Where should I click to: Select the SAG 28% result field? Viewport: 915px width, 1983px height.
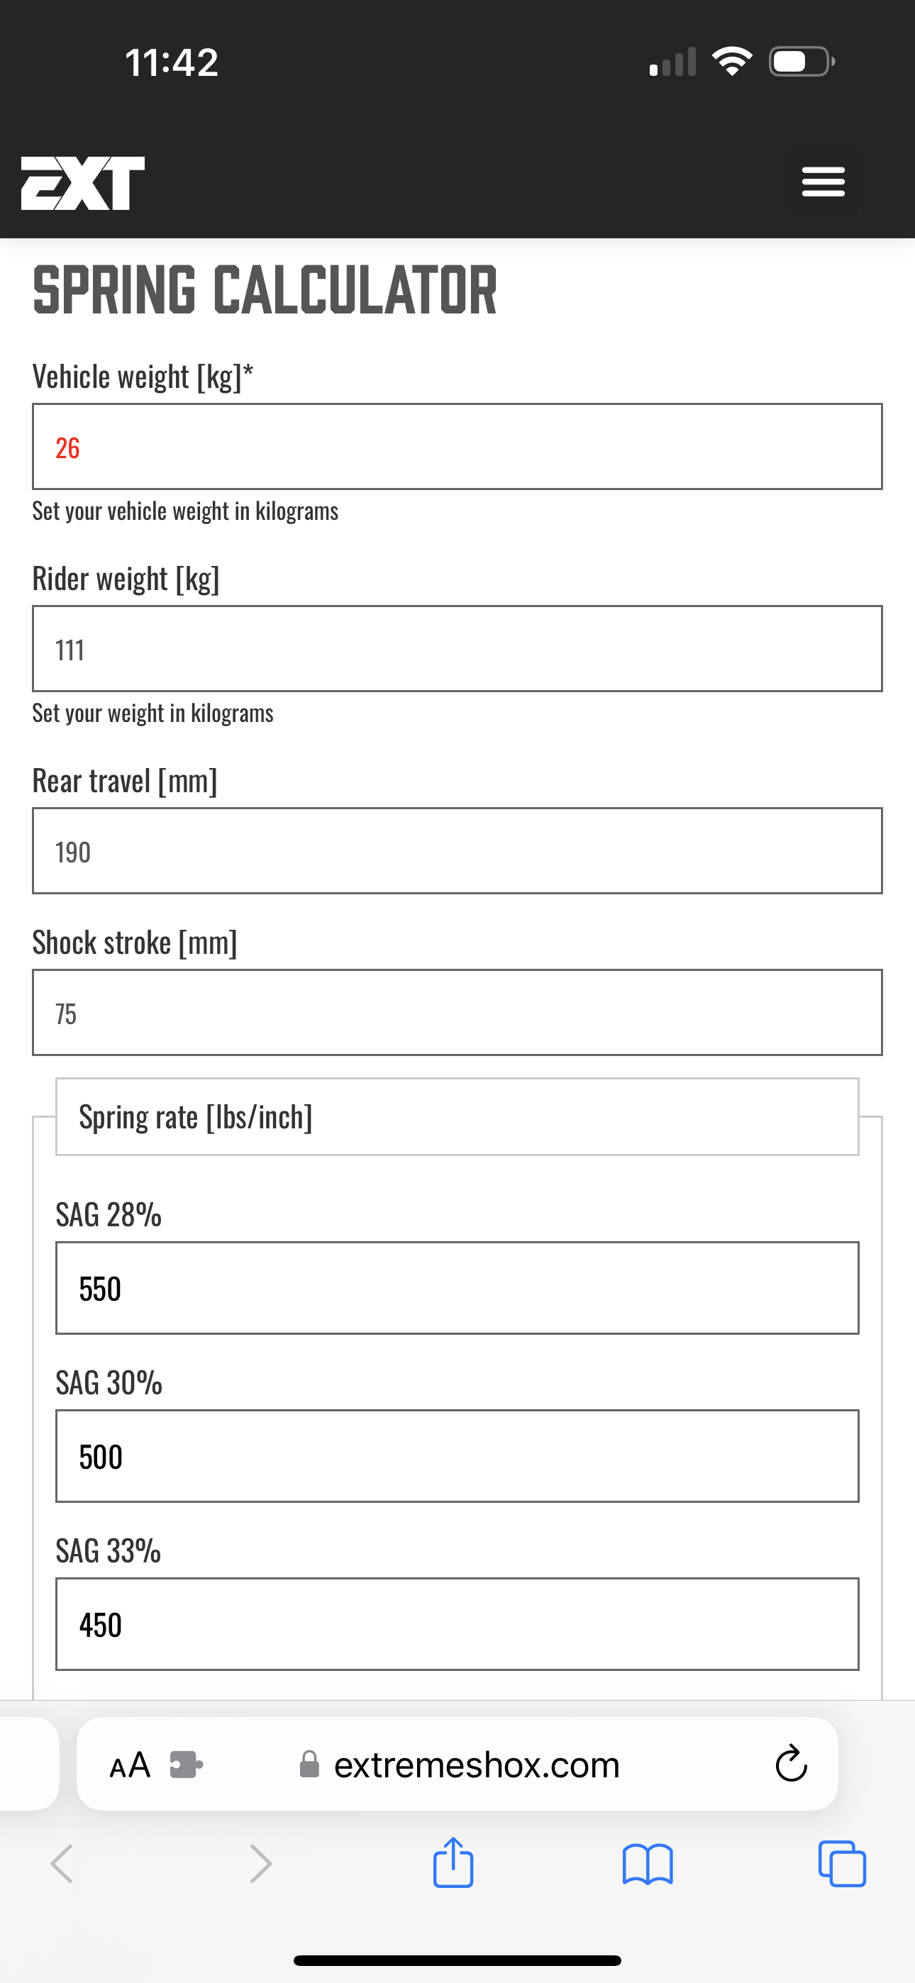(457, 1288)
